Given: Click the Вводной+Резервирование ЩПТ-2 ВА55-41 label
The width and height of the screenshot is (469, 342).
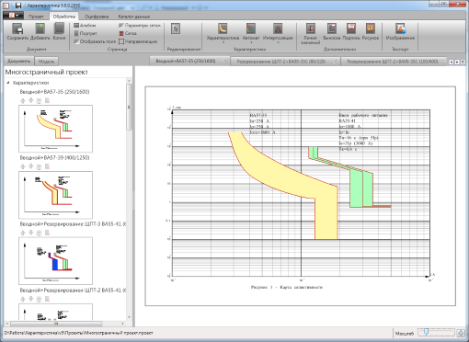Looking at the screenshot, I should (x=73, y=291).
